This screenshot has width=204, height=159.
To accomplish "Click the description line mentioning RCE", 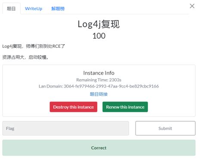I will pyautogui.click(x=34, y=46).
